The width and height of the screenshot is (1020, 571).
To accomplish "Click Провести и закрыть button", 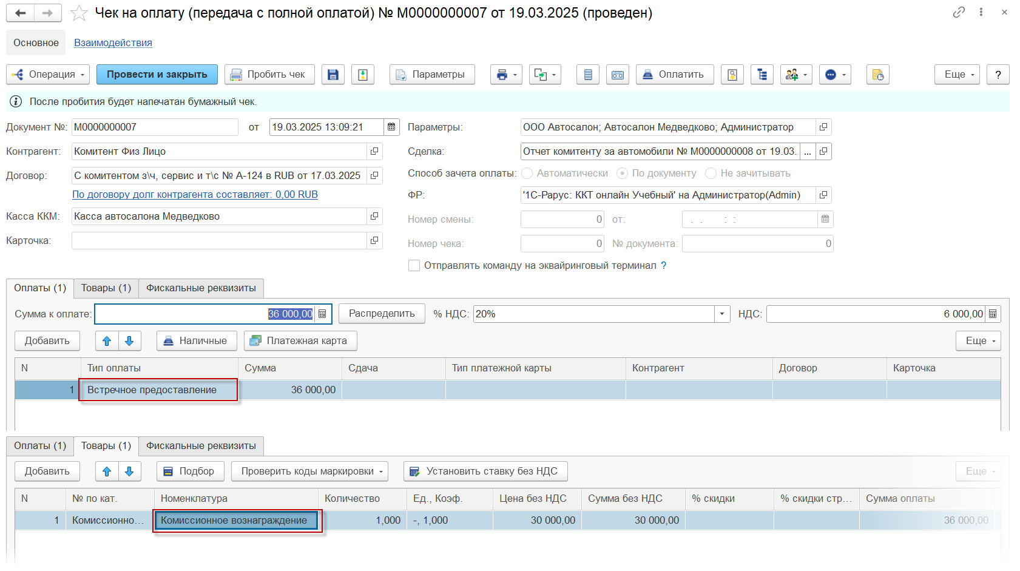I will 157,75.
